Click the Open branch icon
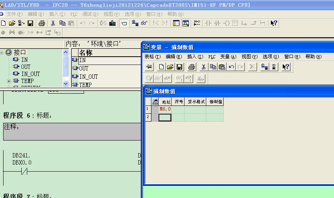334x198 pixels. coord(244,23)
